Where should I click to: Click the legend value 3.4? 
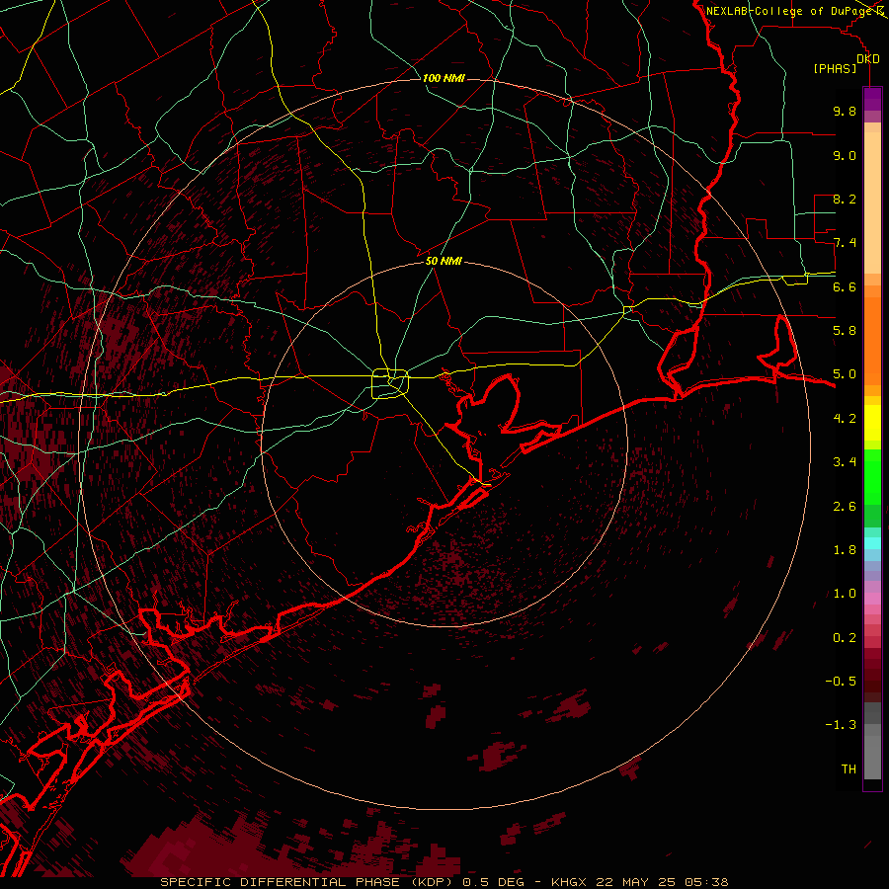845,462
